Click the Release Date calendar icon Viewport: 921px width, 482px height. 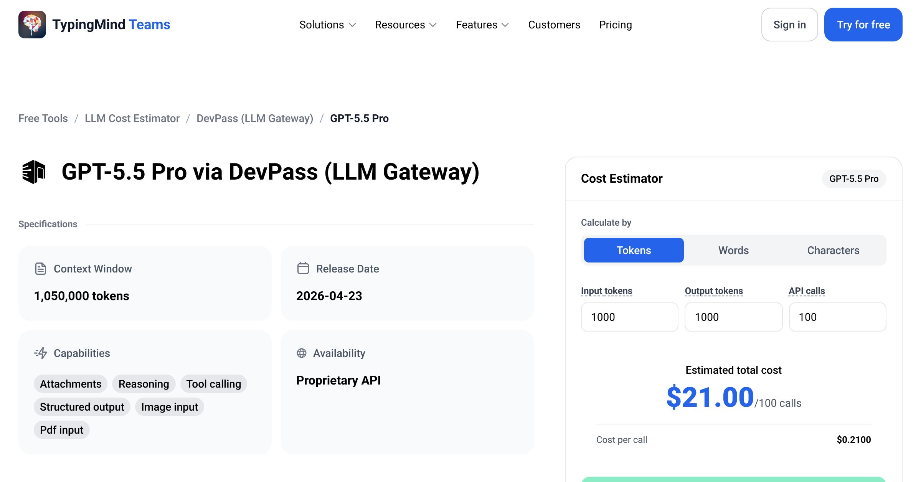pyautogui.click(x=303, y=268)
